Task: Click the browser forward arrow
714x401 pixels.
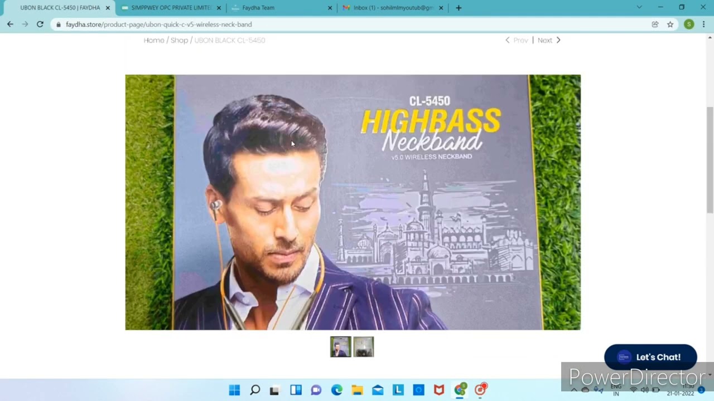Action: [25, 24]
